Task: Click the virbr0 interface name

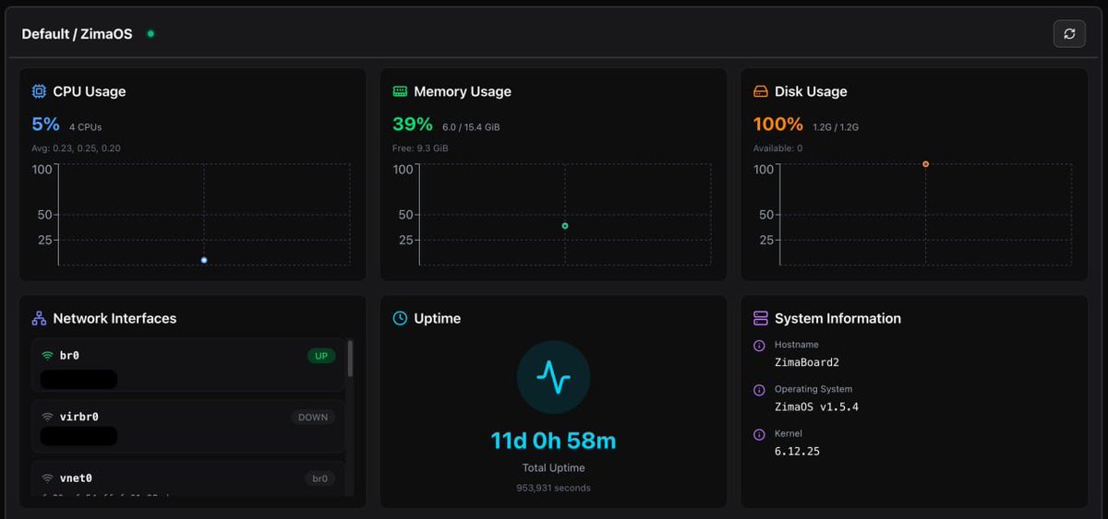Action: click(78, 417)
